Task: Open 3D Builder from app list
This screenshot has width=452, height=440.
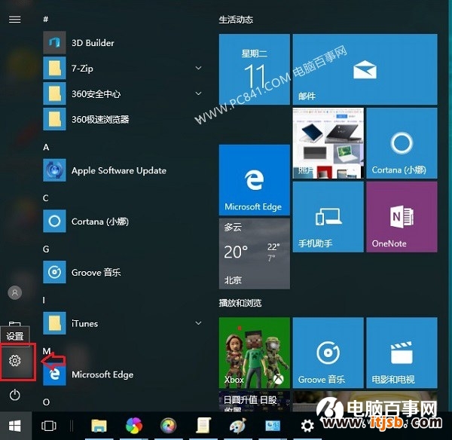Action: (x=93, y=43)
